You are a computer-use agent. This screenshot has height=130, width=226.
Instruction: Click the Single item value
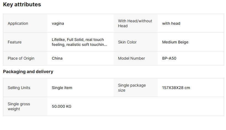[62, 88]
